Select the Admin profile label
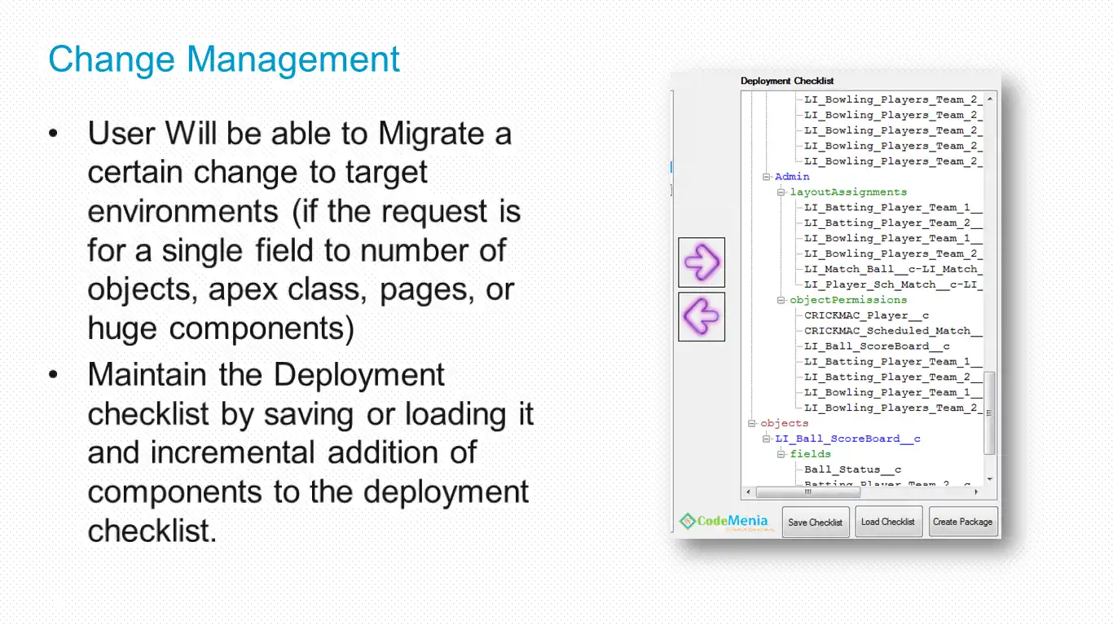Image resolution: width=1113 pixels, height=626 pixels. [x=792, y=177]
